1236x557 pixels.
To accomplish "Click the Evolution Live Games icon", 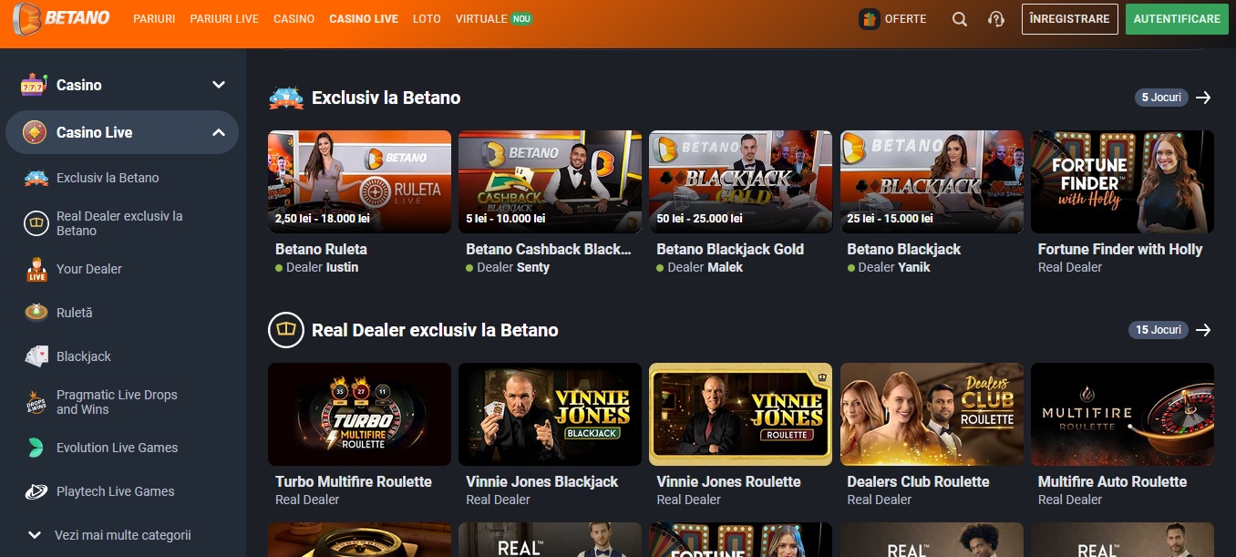I will 36,448.
